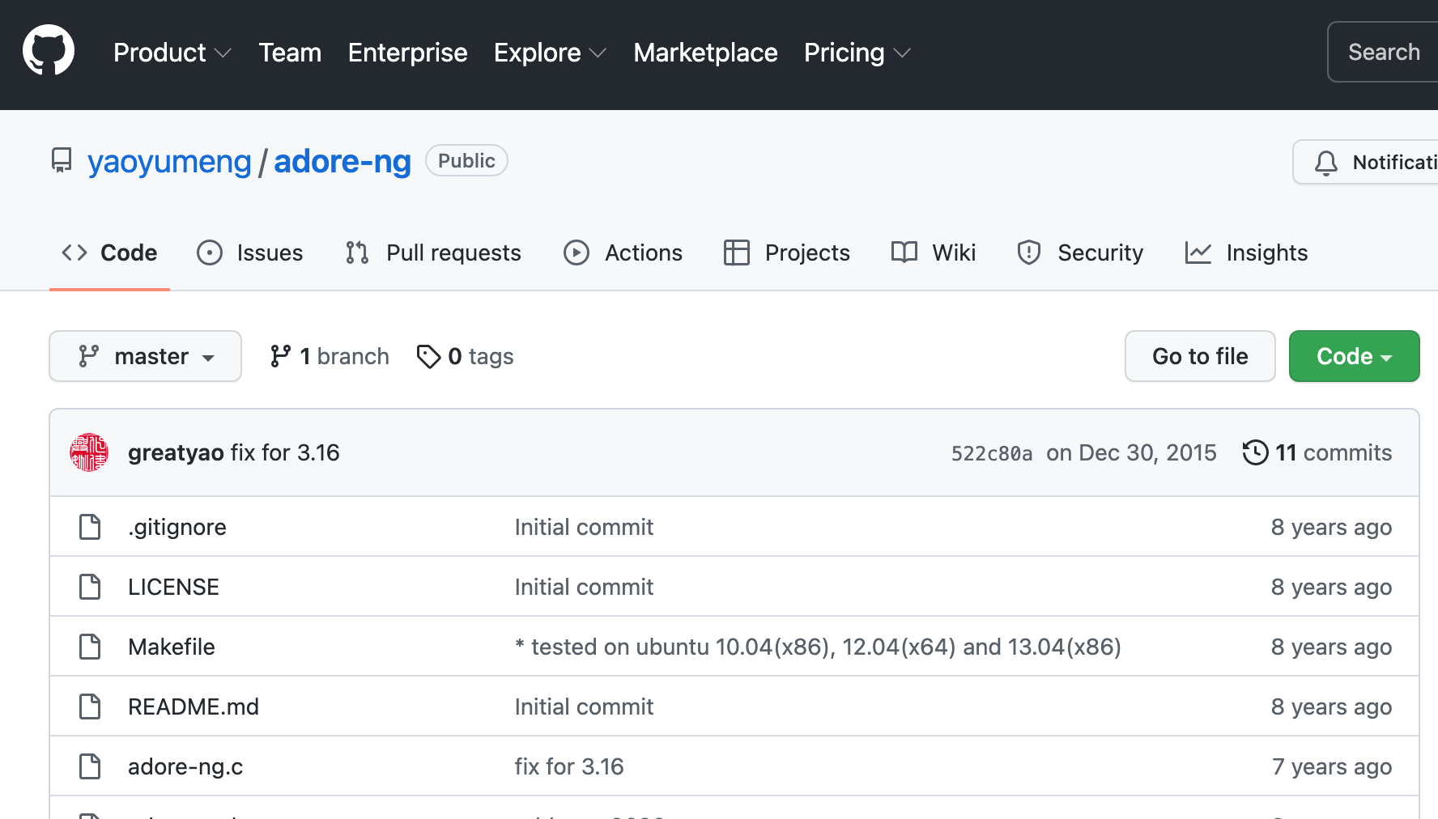Open the adore-ng.c file
1438x819 pixels.
185,766
